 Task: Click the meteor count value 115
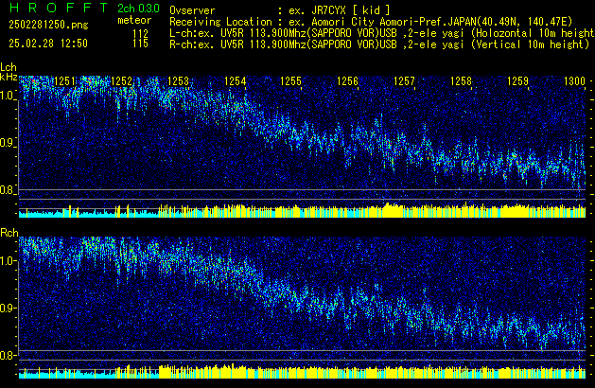(x=140, y=44)
